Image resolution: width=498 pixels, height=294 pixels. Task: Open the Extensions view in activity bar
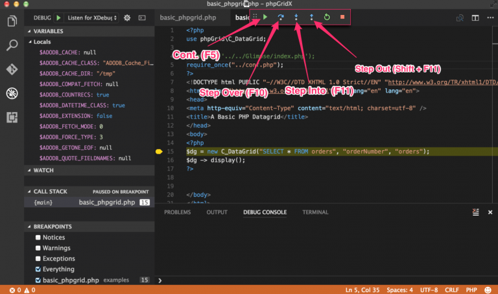12,117
